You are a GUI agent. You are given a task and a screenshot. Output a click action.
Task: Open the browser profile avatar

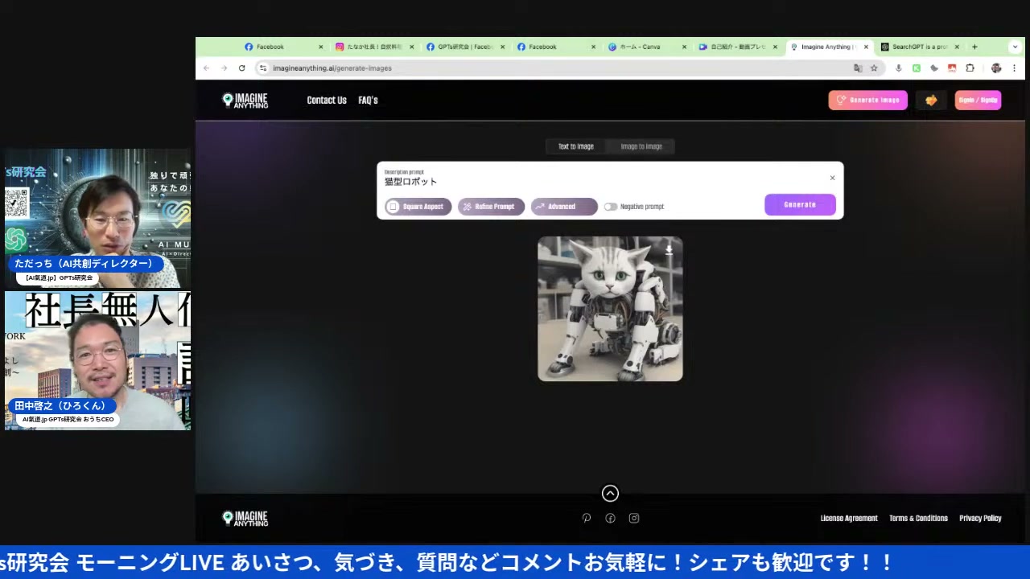[996, 68]
